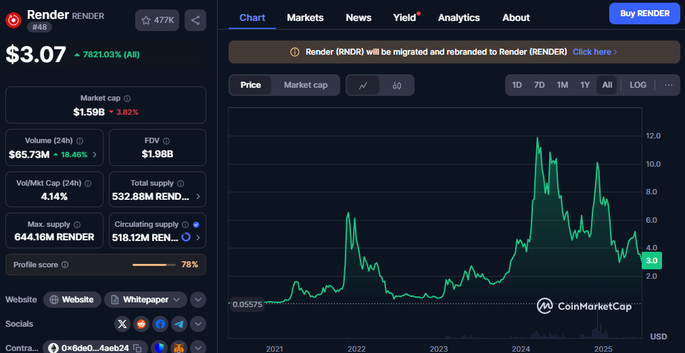Click the 0x6de0...4aeb24 contract address
This screenshot has width=685, height=353.
[x=95, y=348]
